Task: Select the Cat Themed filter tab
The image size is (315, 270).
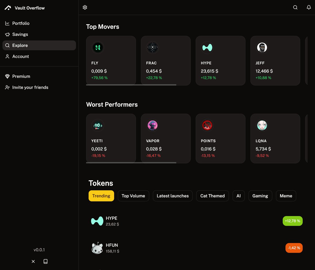Action: coord(213,196)
